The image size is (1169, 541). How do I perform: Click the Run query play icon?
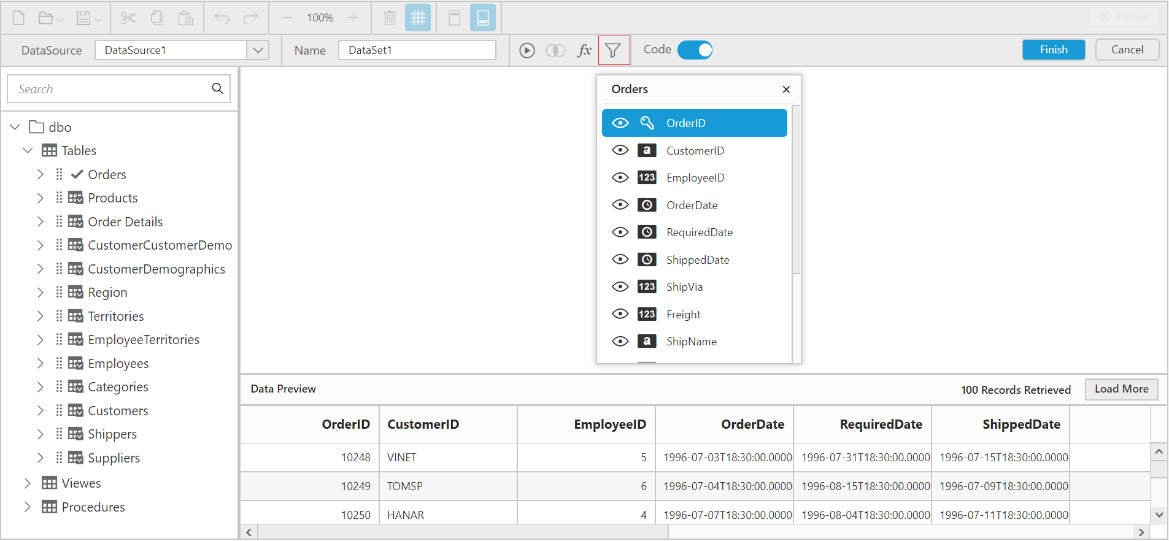click(x=527, y=50)
